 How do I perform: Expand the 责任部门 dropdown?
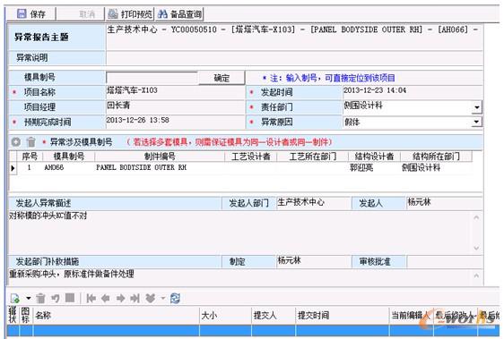point(477,107)
